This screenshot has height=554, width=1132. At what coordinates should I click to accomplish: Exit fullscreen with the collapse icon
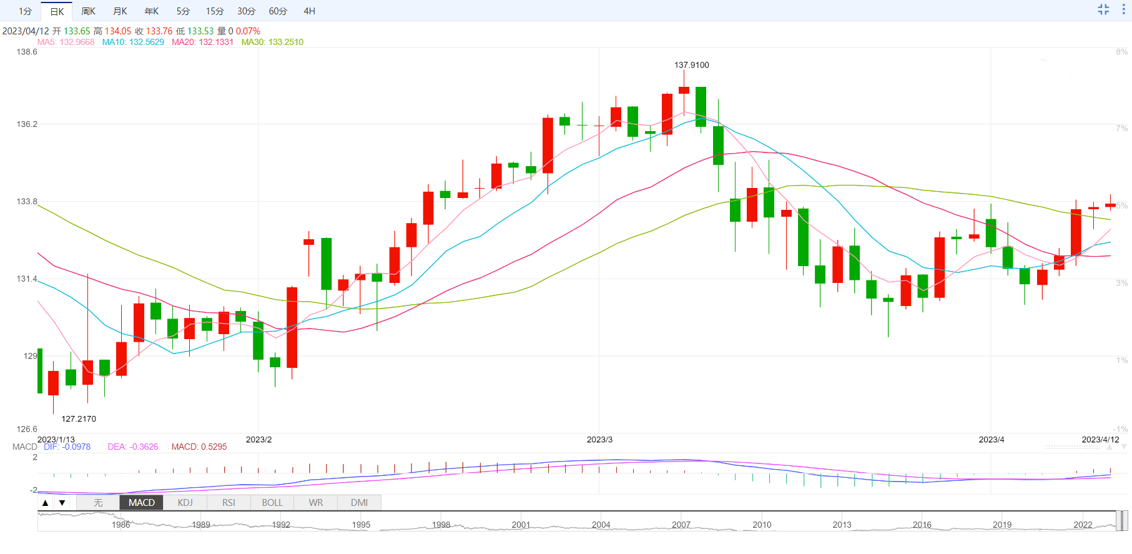tap(1103, 9)
